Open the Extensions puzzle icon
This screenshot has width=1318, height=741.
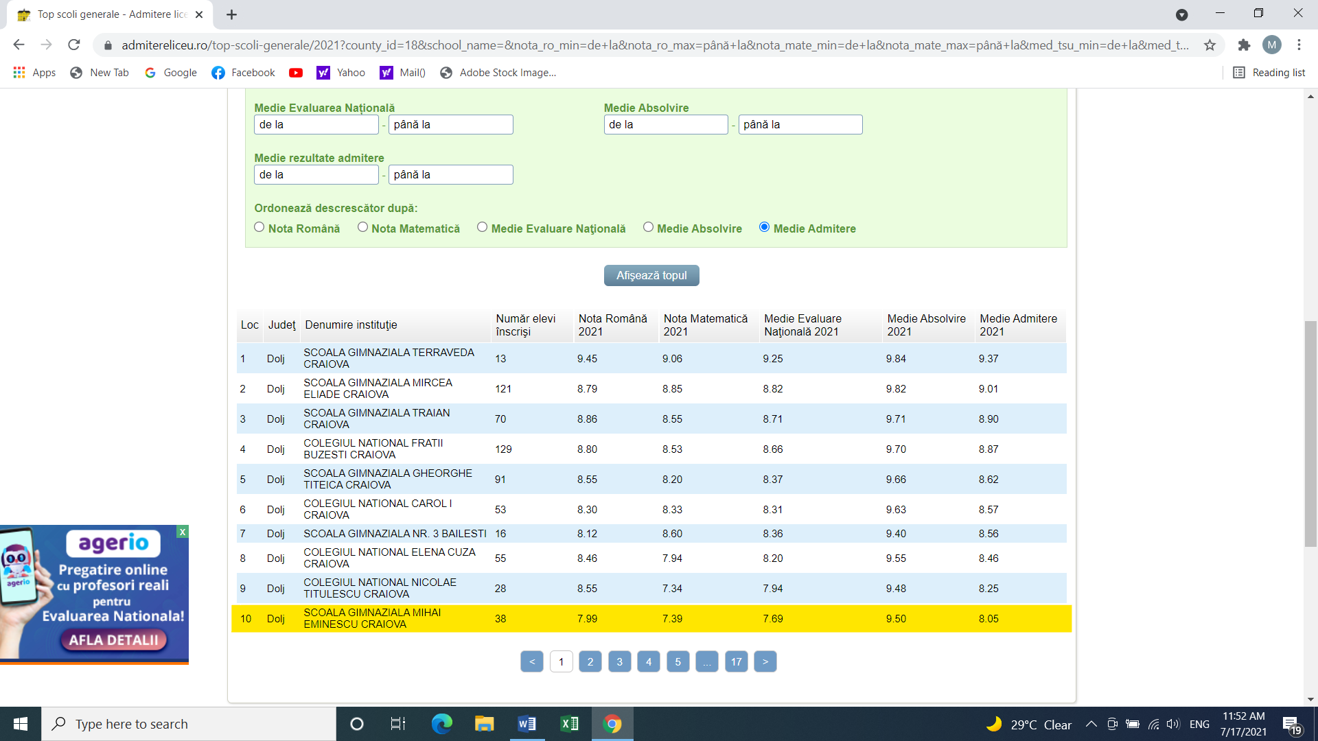pyautogui.click(x=1244, y=45)
